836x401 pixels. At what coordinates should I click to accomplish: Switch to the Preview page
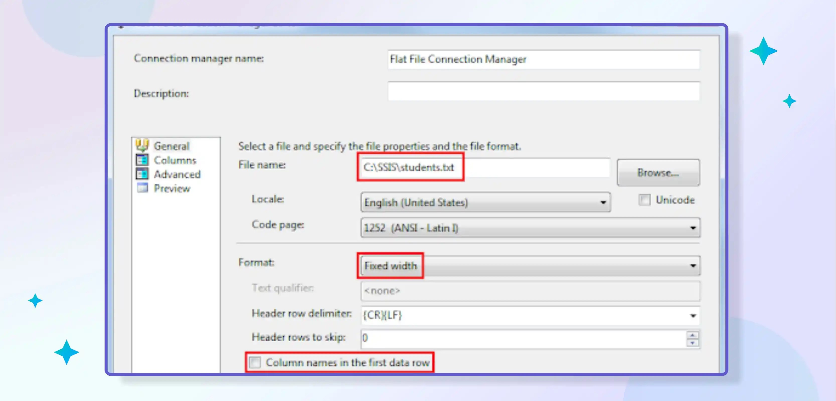click(172, 188)
